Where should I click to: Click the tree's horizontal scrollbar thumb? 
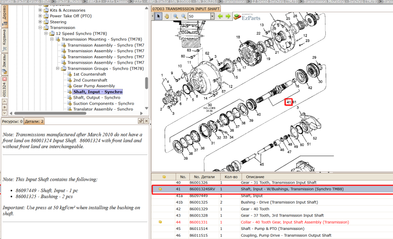50,113
